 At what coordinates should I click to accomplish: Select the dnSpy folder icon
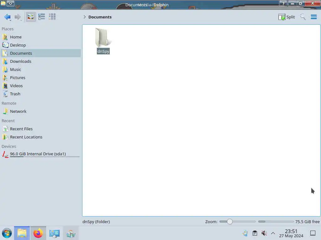click(x=103, y=37)
